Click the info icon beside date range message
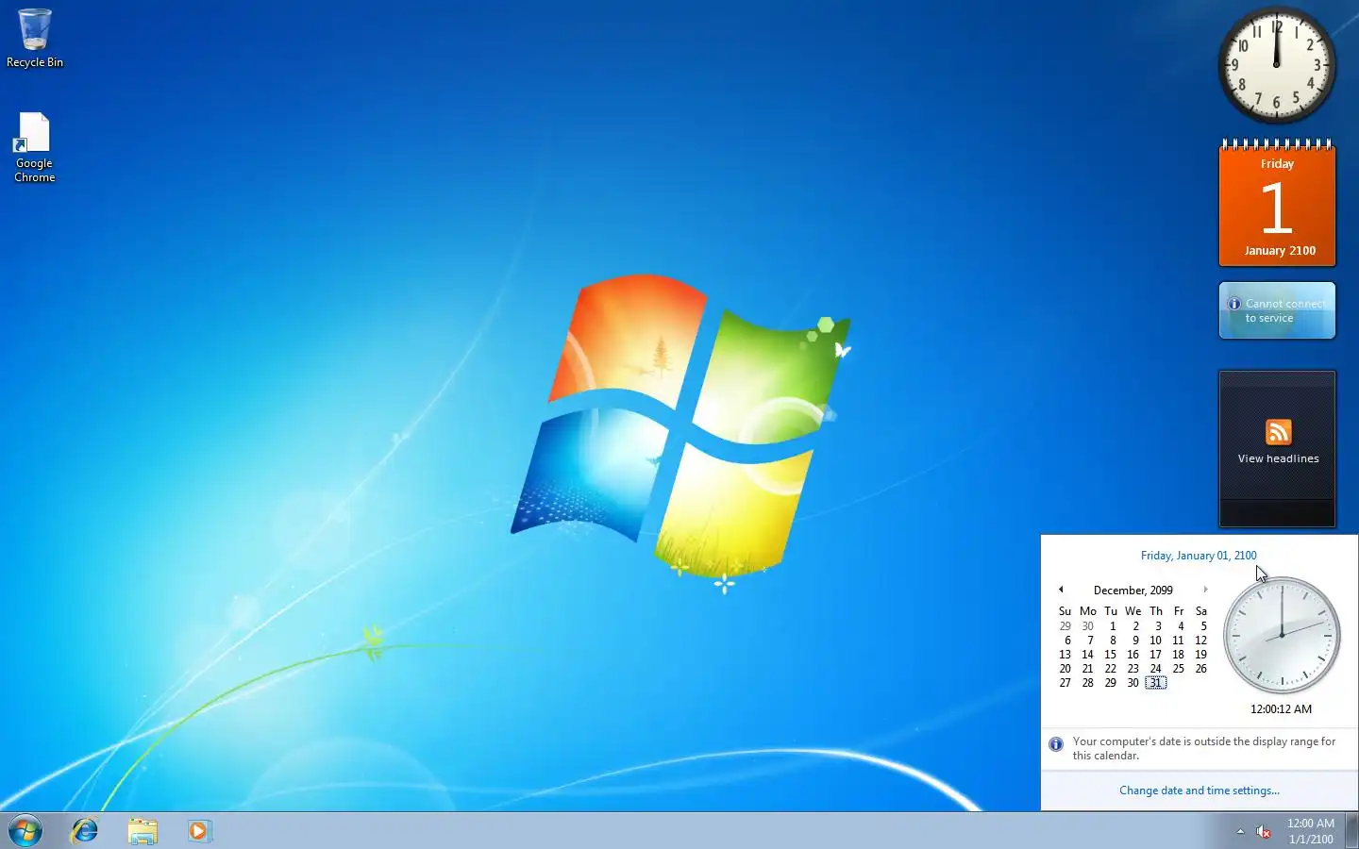 [1056, 744]
